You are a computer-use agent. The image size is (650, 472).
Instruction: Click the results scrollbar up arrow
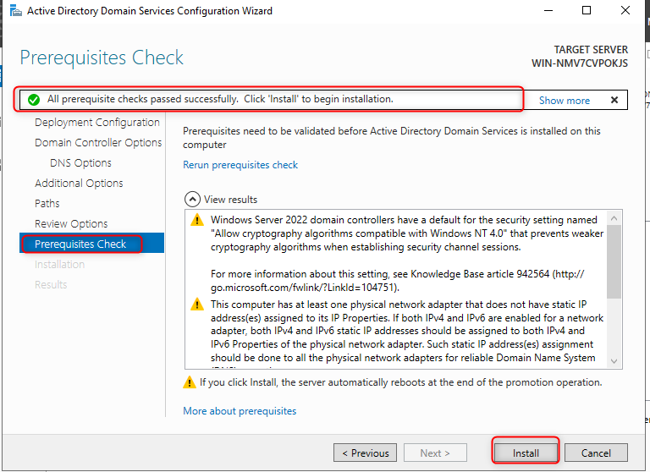(614, 218)
